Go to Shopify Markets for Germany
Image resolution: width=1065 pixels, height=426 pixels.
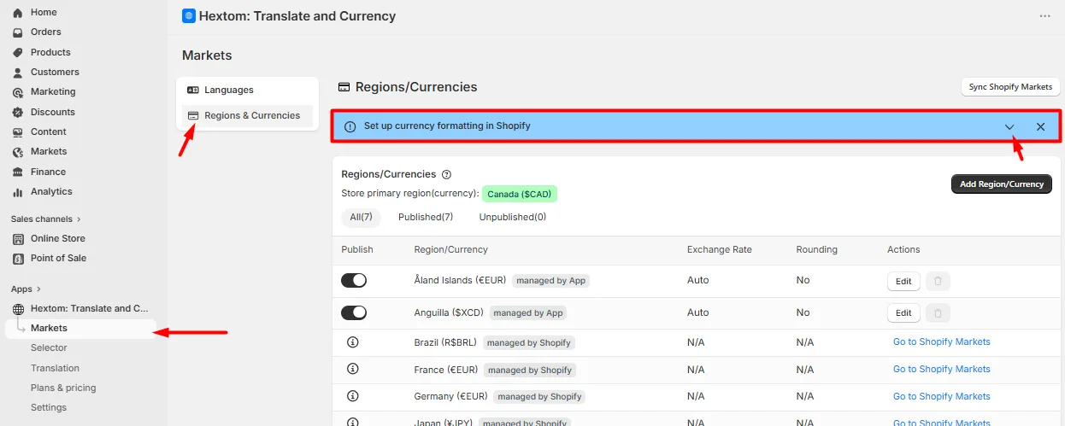(x=942, y=396)
